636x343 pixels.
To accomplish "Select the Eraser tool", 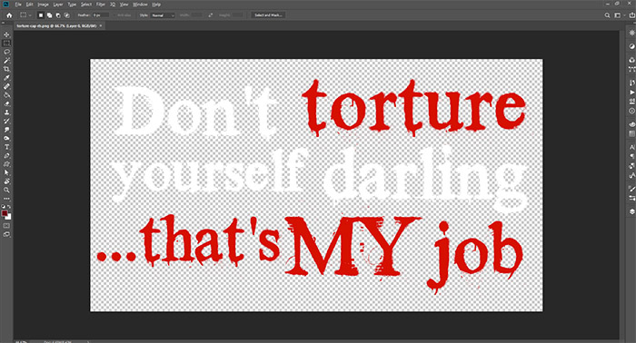I will tap(6, 103).
